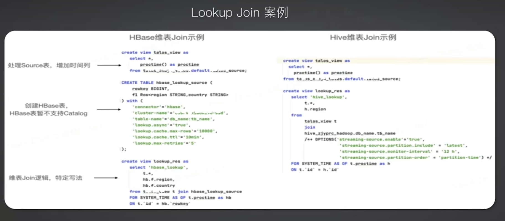Click the "'lookup.max-retries'='5'" option
The image size is (505, 221).
pos(164,143)
